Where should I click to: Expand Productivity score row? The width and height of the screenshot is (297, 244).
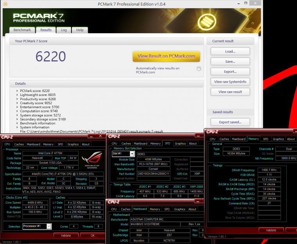tap(17, 99)
